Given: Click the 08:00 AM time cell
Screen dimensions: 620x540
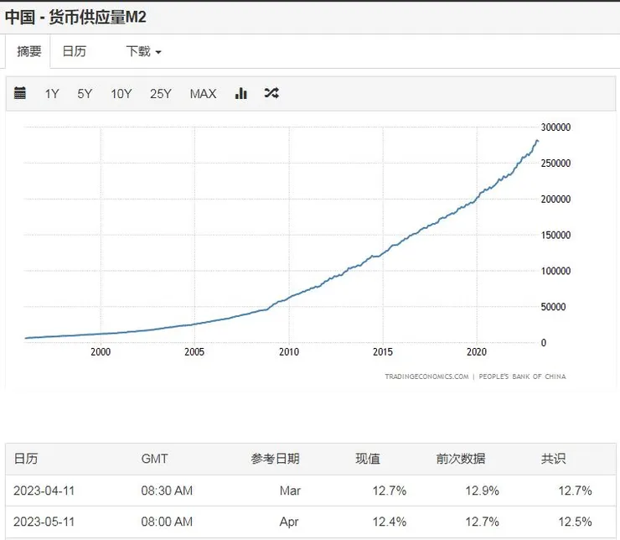Looking at the screenshot, I should [x=167, y=522].
